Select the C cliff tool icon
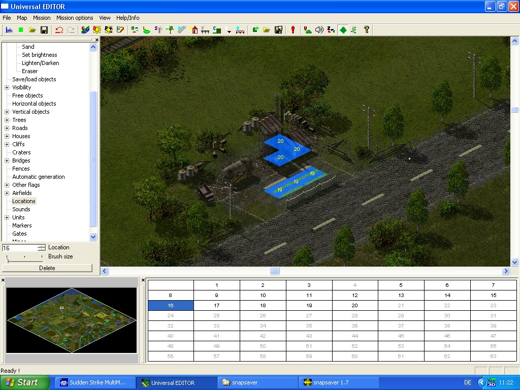Viewport: 520px width, 390px height. tap(217, 30)
